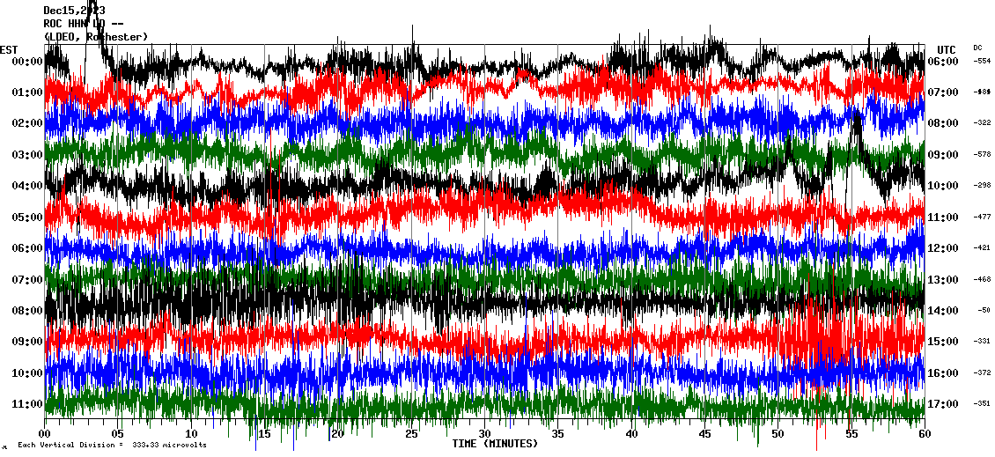Click the 09:00 UTC row label

pyautogui.click(x=943, y=154)
